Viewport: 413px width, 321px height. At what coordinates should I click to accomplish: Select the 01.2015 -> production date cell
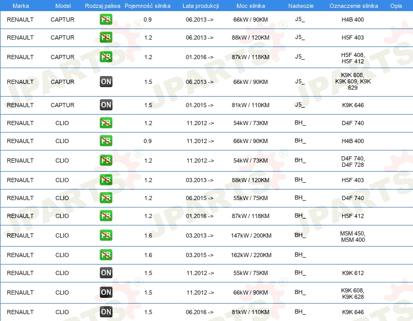coord(200,105)
